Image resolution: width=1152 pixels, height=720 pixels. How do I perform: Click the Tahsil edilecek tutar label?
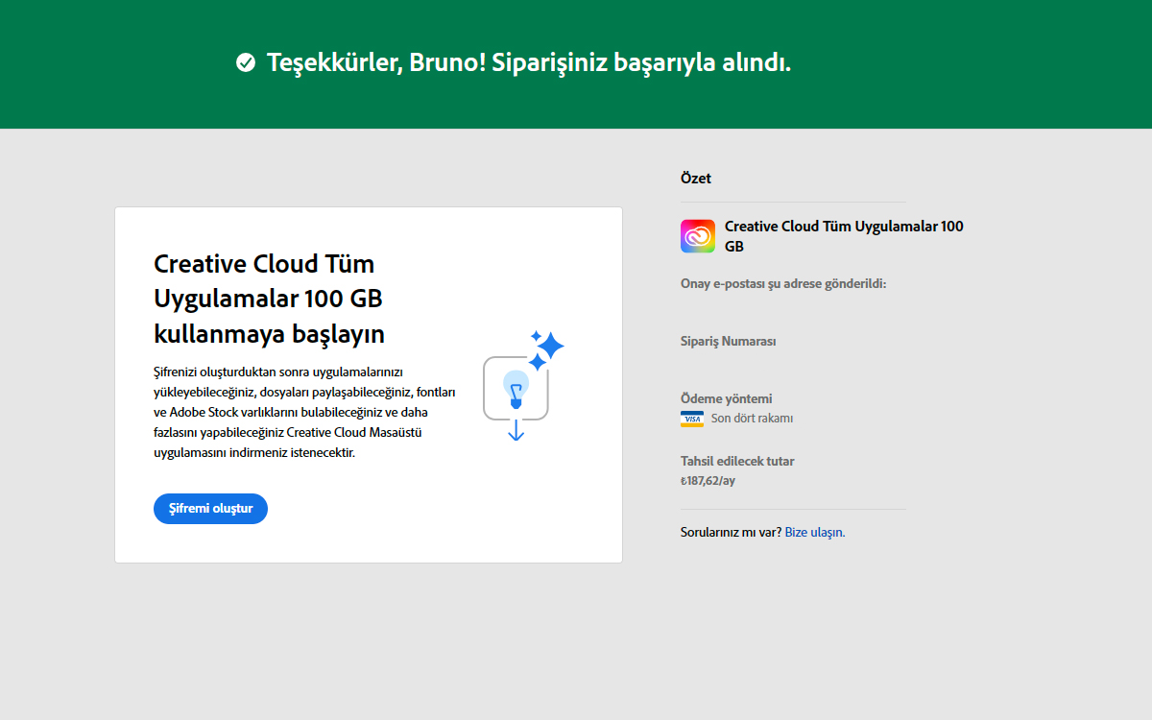(x=737, y=461)
